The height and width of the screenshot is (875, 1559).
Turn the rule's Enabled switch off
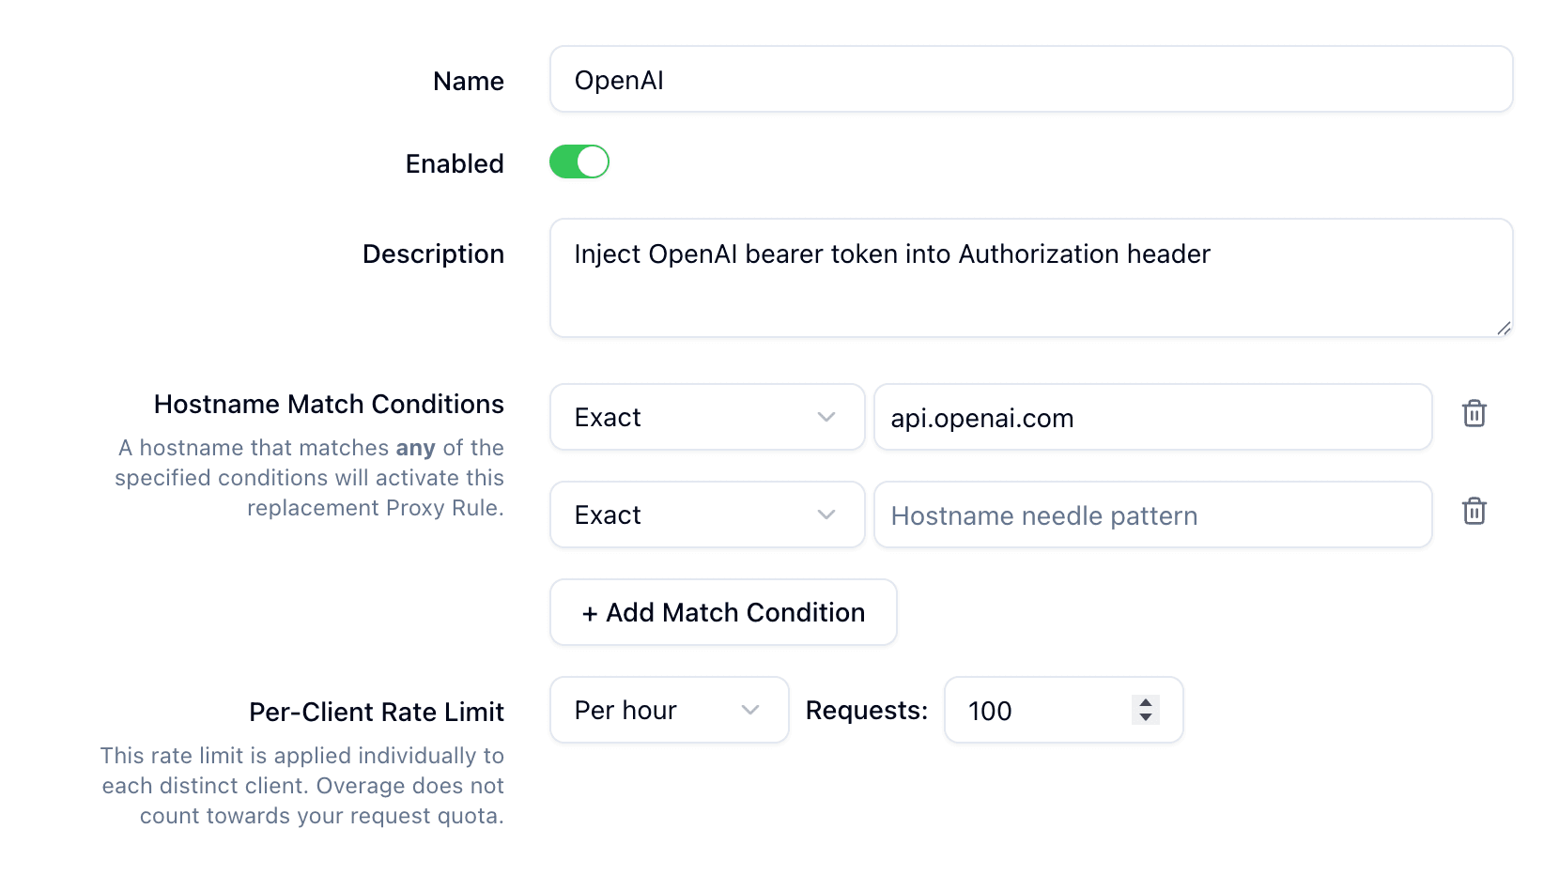click(579, 161)
